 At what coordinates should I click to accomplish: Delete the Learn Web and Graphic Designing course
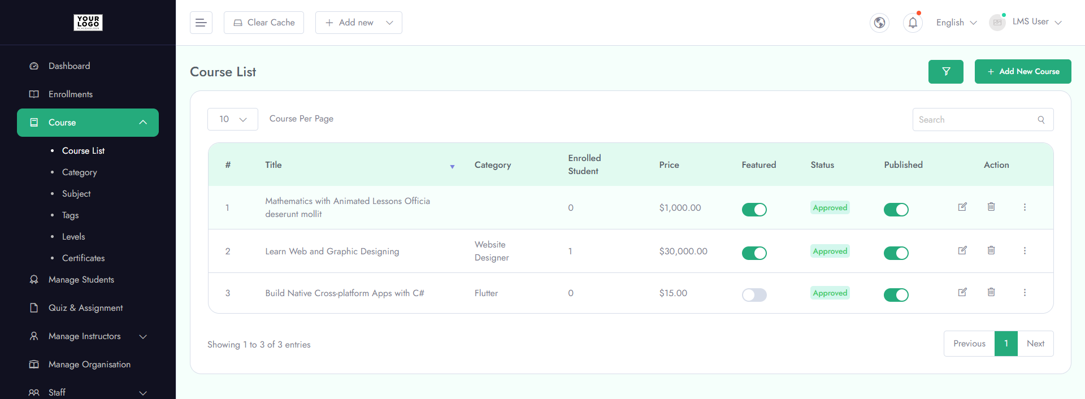[x=991, y=250]
